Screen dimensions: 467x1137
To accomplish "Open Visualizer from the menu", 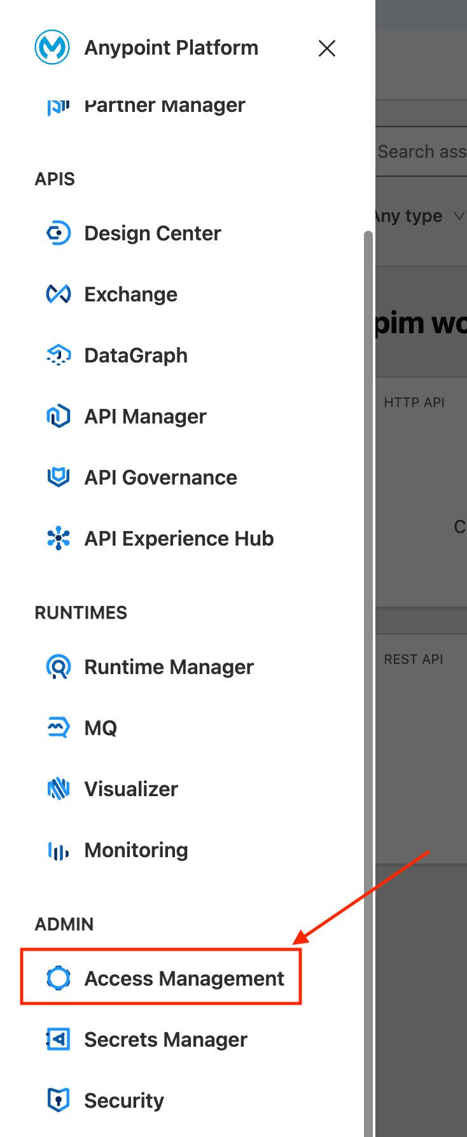I will pyautogui.click(x=131, y=789).
